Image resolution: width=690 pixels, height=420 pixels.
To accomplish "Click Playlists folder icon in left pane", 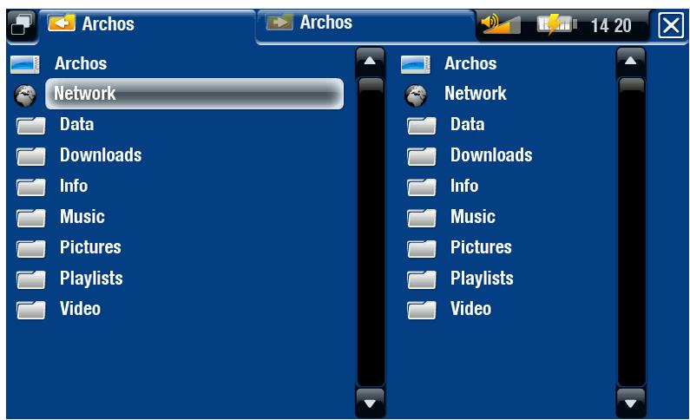I will point(30,279).
